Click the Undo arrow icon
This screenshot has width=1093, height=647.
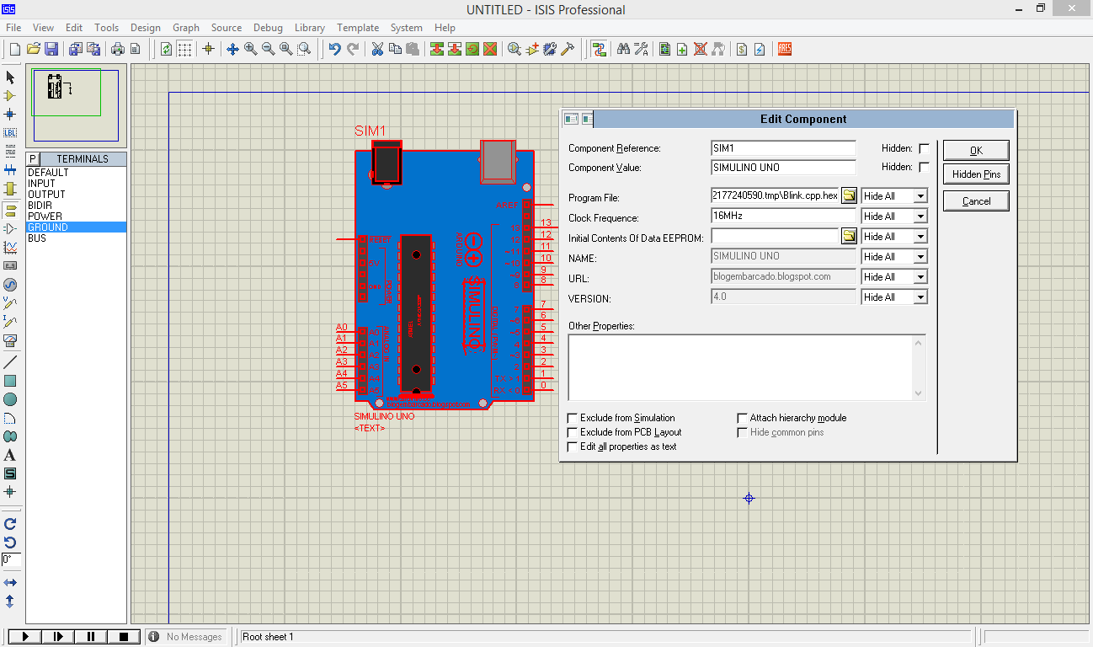(334, 49)
